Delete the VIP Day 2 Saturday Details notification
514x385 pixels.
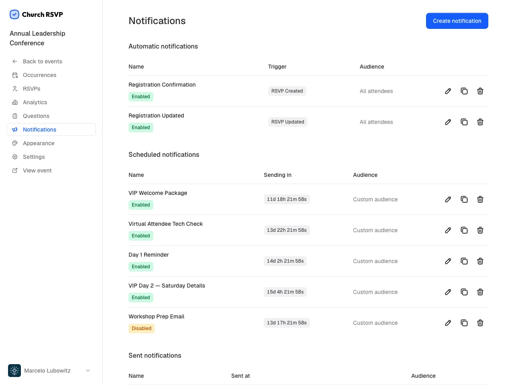coord(480,292)
